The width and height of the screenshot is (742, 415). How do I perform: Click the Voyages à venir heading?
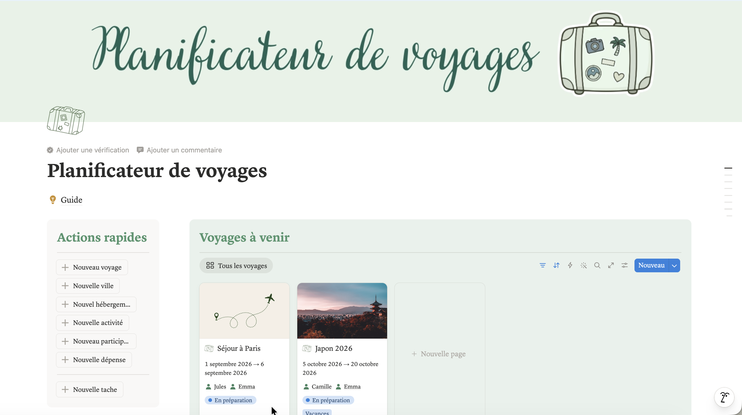244,238
